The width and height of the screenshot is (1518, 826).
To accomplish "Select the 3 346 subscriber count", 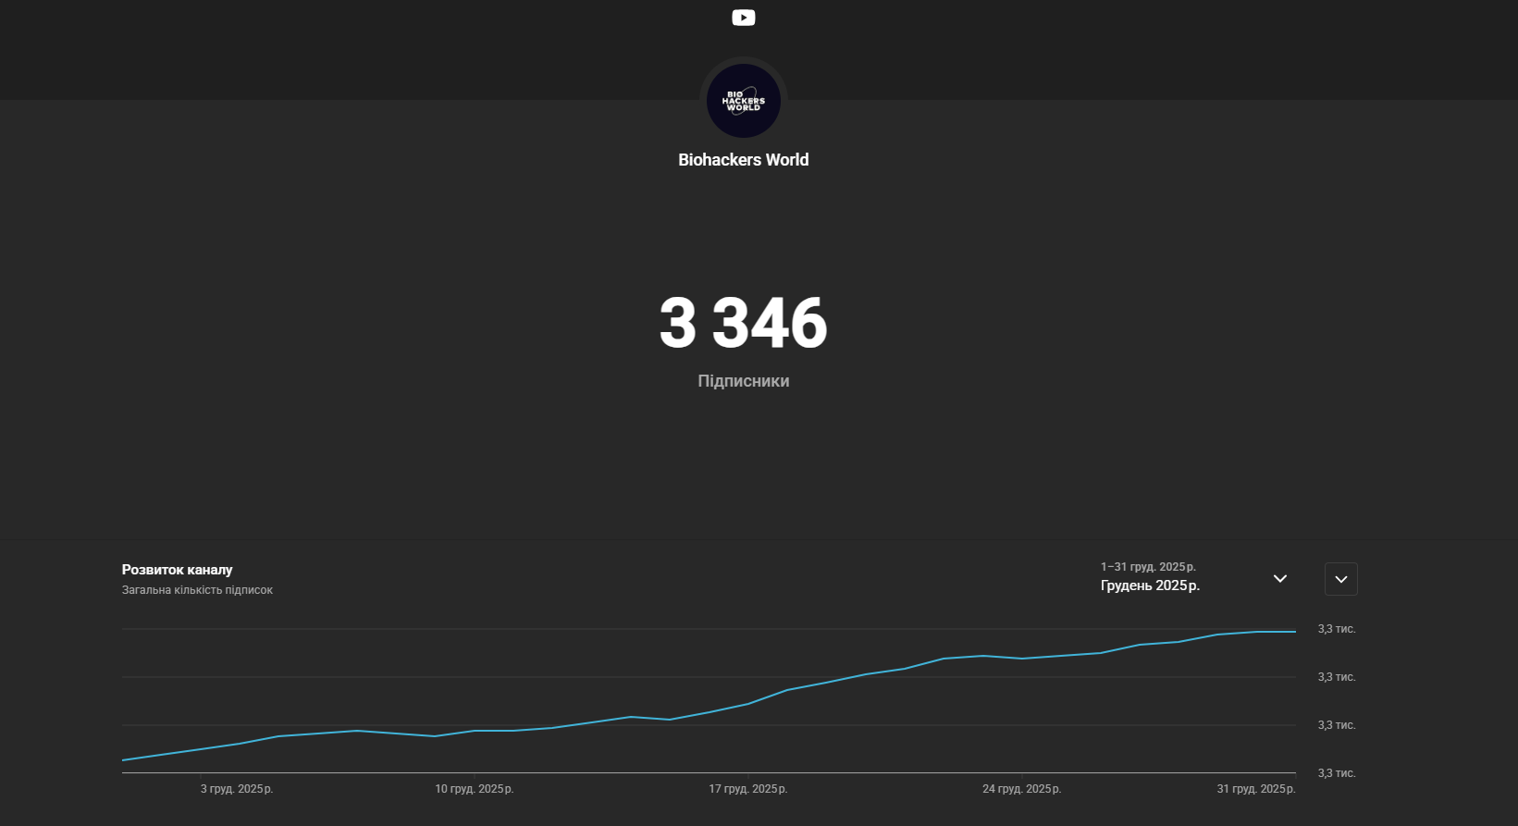I will (744, 323).
